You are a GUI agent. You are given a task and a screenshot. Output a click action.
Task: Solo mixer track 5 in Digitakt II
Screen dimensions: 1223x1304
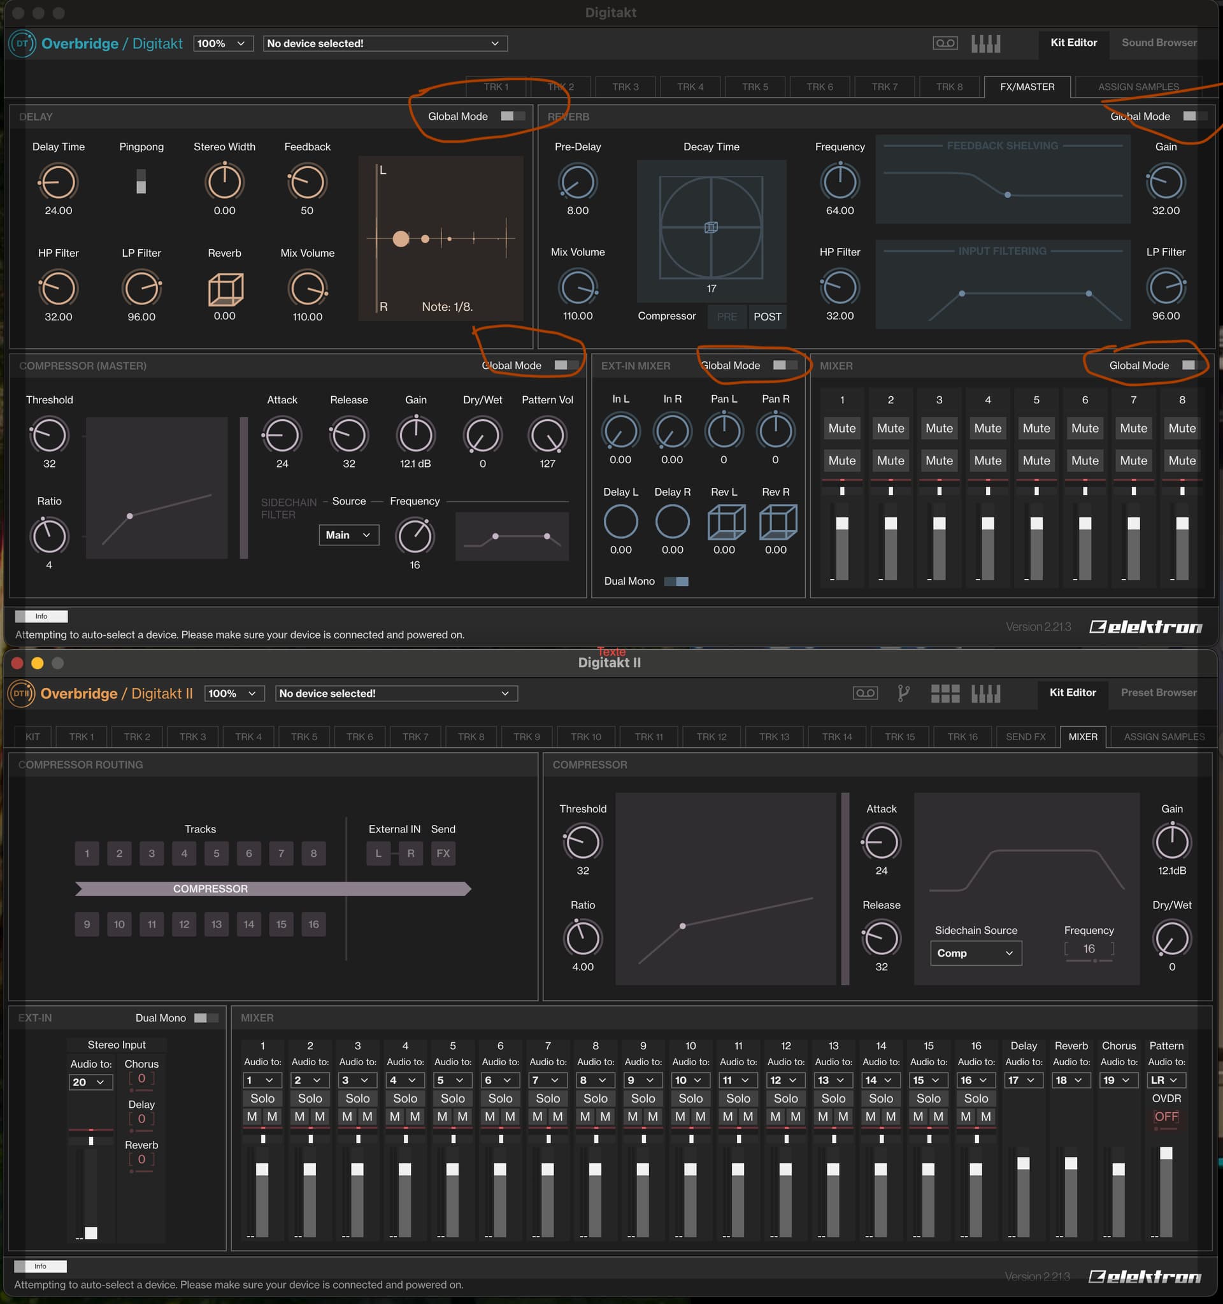(452, 1098)
